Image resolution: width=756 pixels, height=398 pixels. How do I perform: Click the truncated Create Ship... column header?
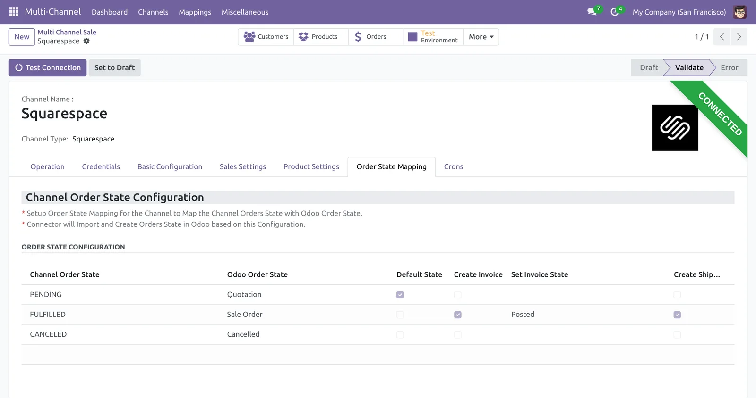pyautogui.click(x=697, y=274)
